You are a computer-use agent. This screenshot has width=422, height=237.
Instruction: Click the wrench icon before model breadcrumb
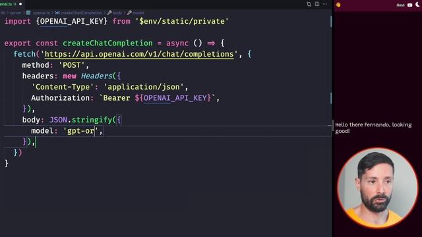click(x=129, y=13)
